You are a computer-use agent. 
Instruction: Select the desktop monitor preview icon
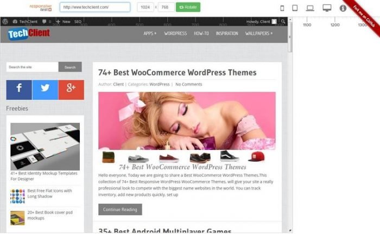(327, 8)
